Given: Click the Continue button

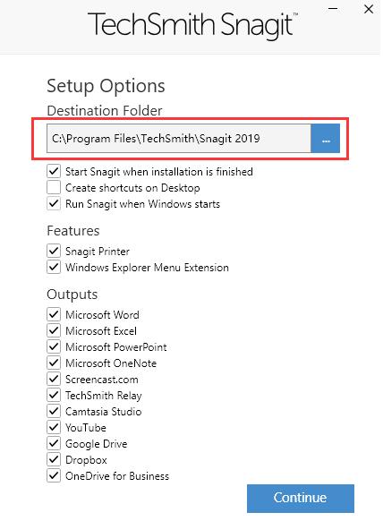Looking at the screenshot, I should click(x=301, y=498).
